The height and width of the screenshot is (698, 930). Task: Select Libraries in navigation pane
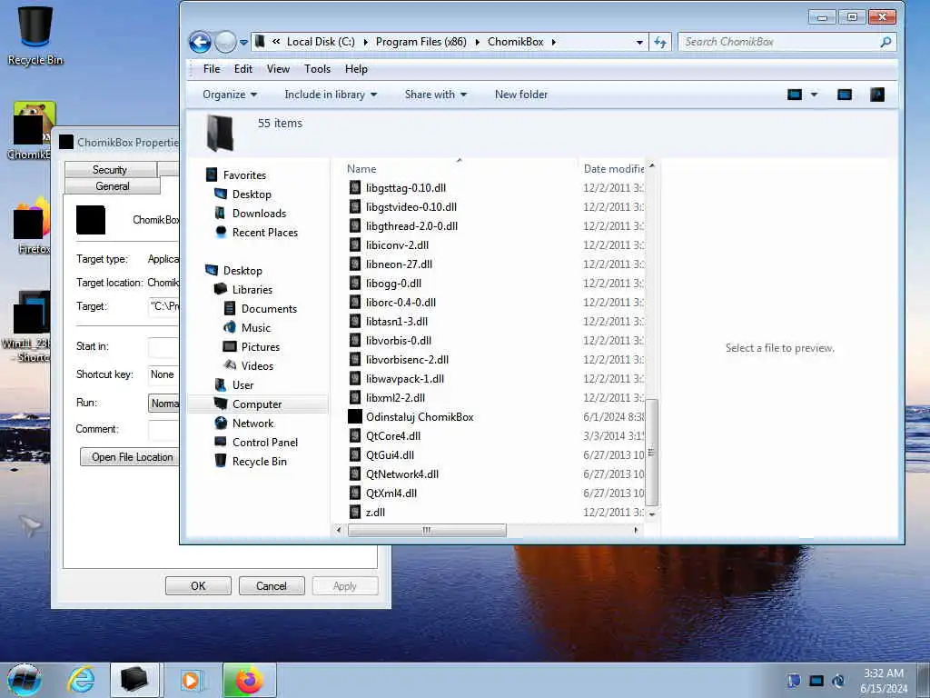coord(252,290)
